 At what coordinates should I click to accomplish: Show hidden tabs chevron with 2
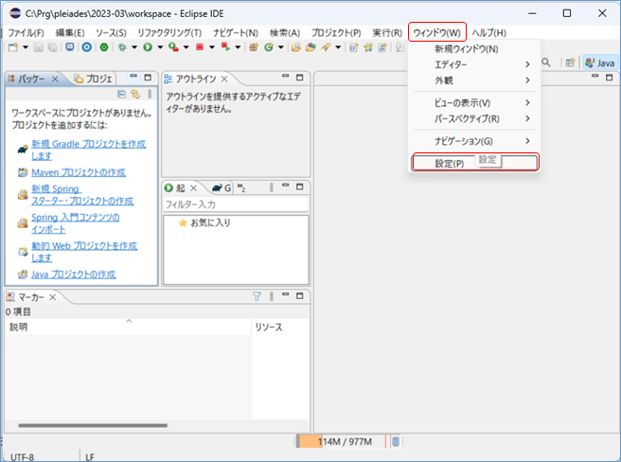[241, 187]
